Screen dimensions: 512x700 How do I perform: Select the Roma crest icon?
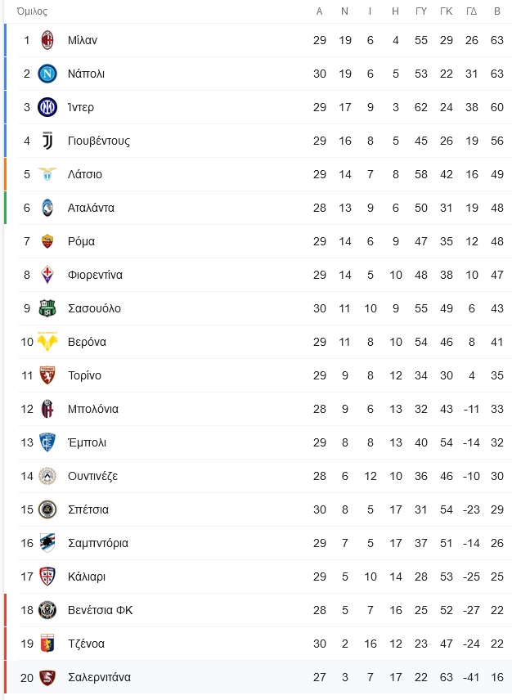[x=47, y=241]
